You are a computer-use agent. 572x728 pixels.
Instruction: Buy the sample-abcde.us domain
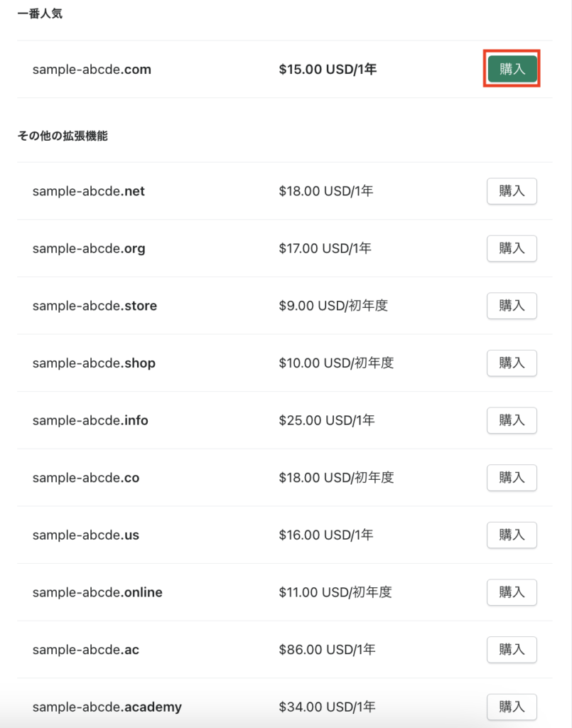tap(512, 535)
